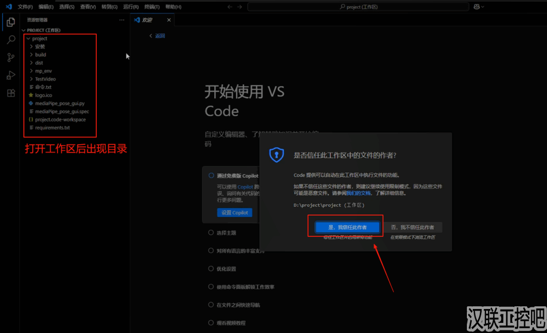Viewport: 547px width, 333px height.
Task: Open the Explorer view in activity bar
Action: [x=11, y=22]
